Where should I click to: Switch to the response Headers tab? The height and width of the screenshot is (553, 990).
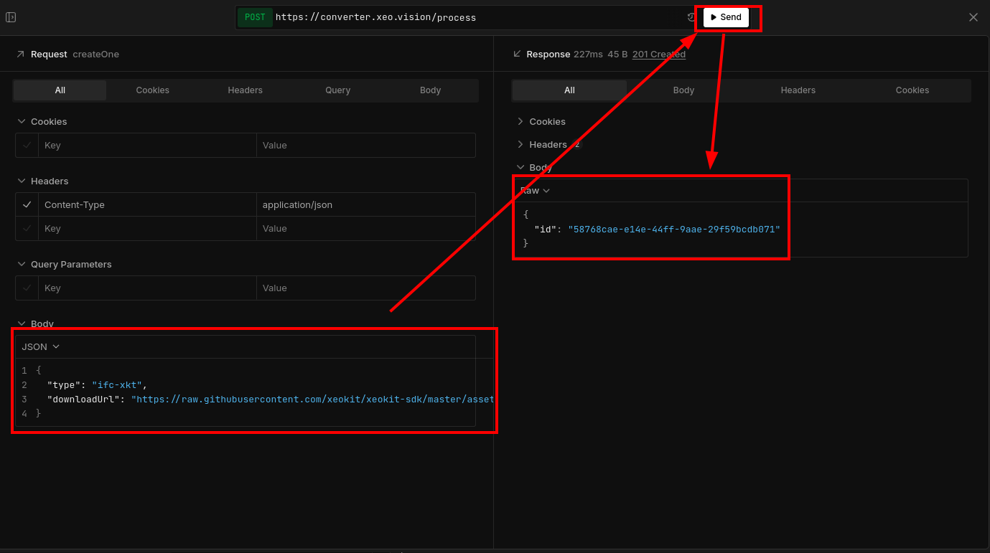[x=798, y=90]
